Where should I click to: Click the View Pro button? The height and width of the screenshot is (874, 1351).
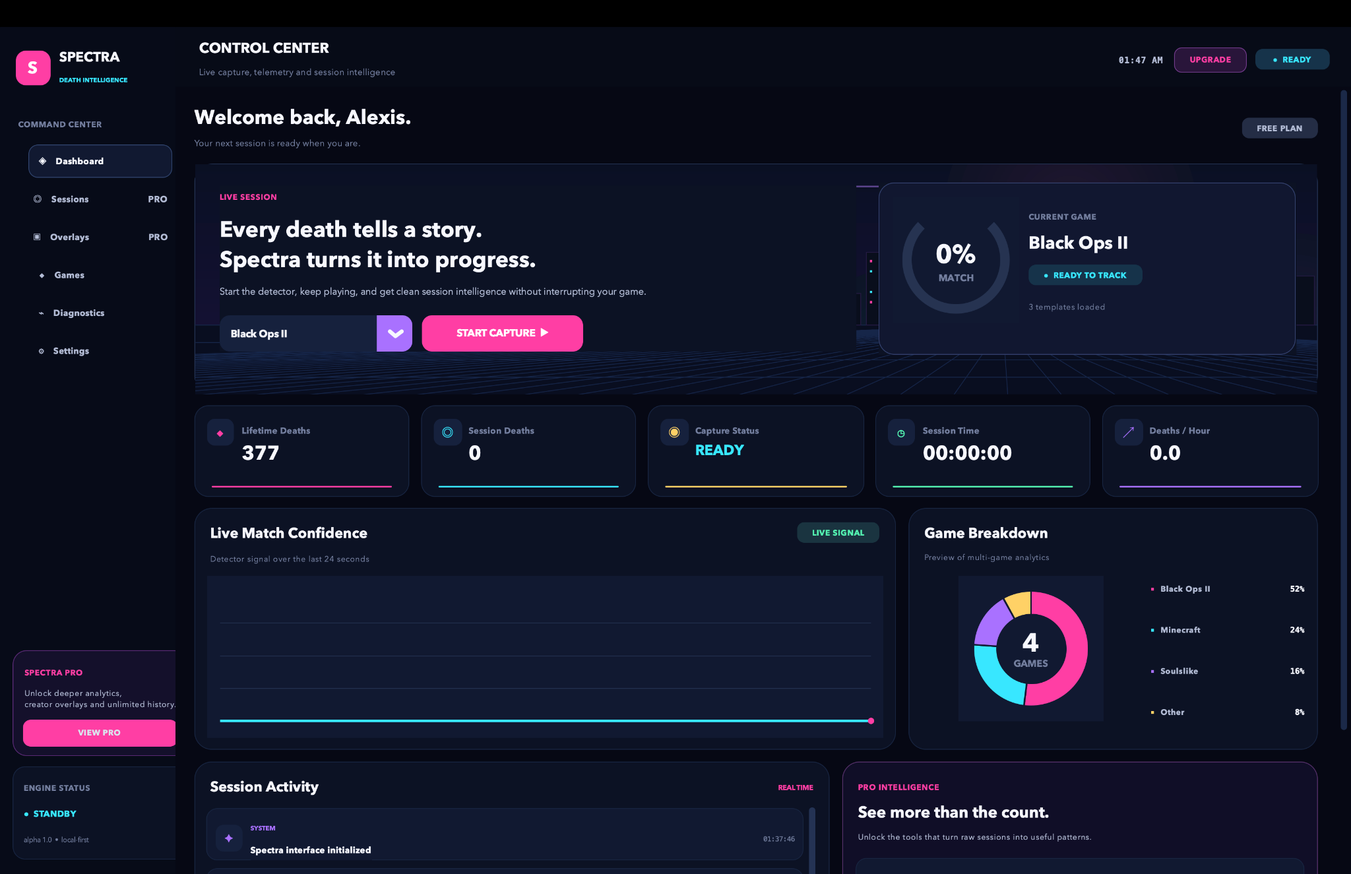tap(99, 733)
